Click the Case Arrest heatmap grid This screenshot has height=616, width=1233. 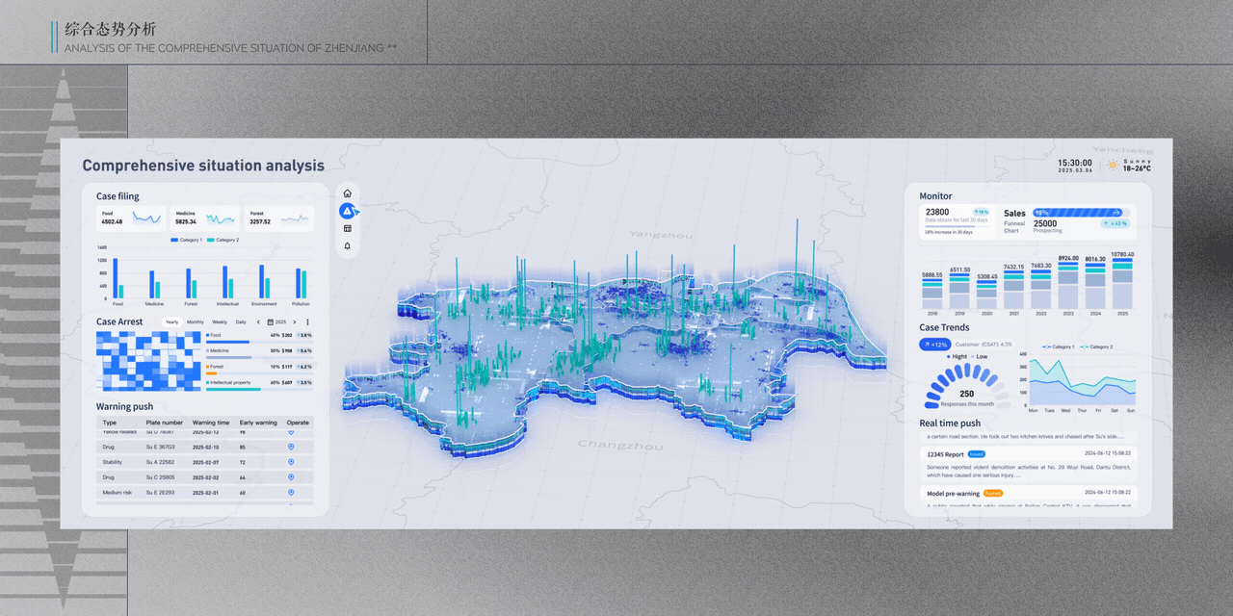148,361
